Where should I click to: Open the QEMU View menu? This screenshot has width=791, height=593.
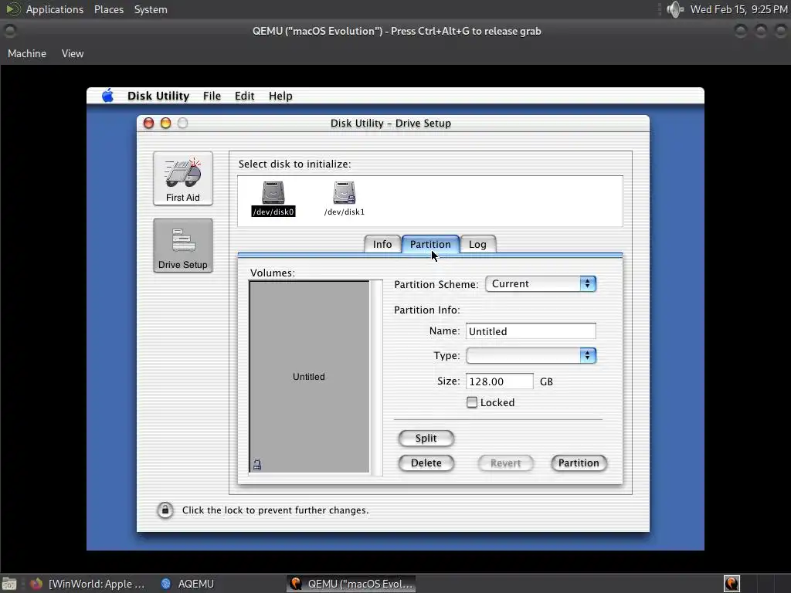(73, 53)
